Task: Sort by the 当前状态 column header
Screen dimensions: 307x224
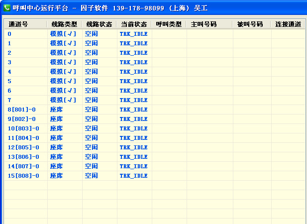Action: pos(134,24)
